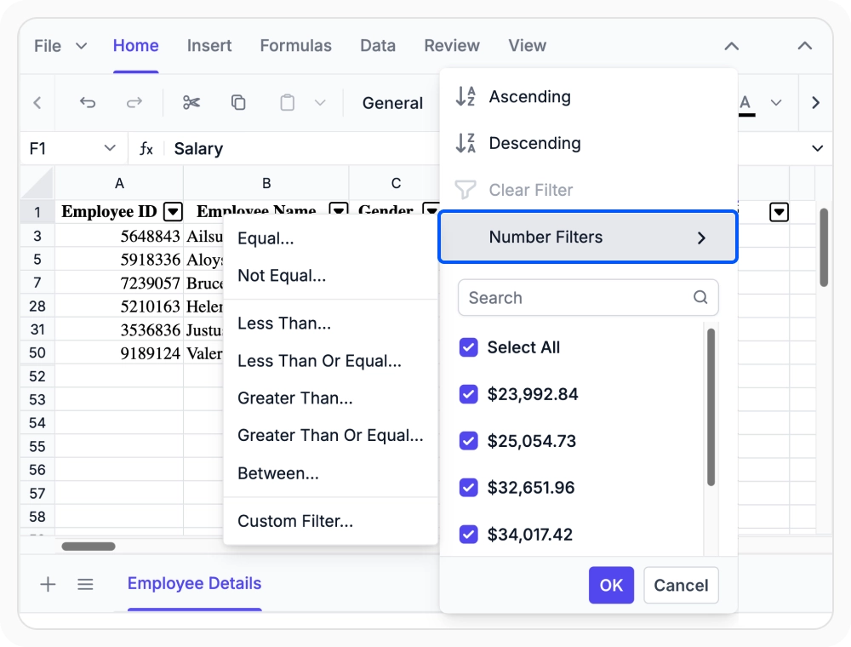Viewport: 851px width, 647px height.
Task: Click the sheet vertical scrollbar thumb
Action: coord(824,248)
